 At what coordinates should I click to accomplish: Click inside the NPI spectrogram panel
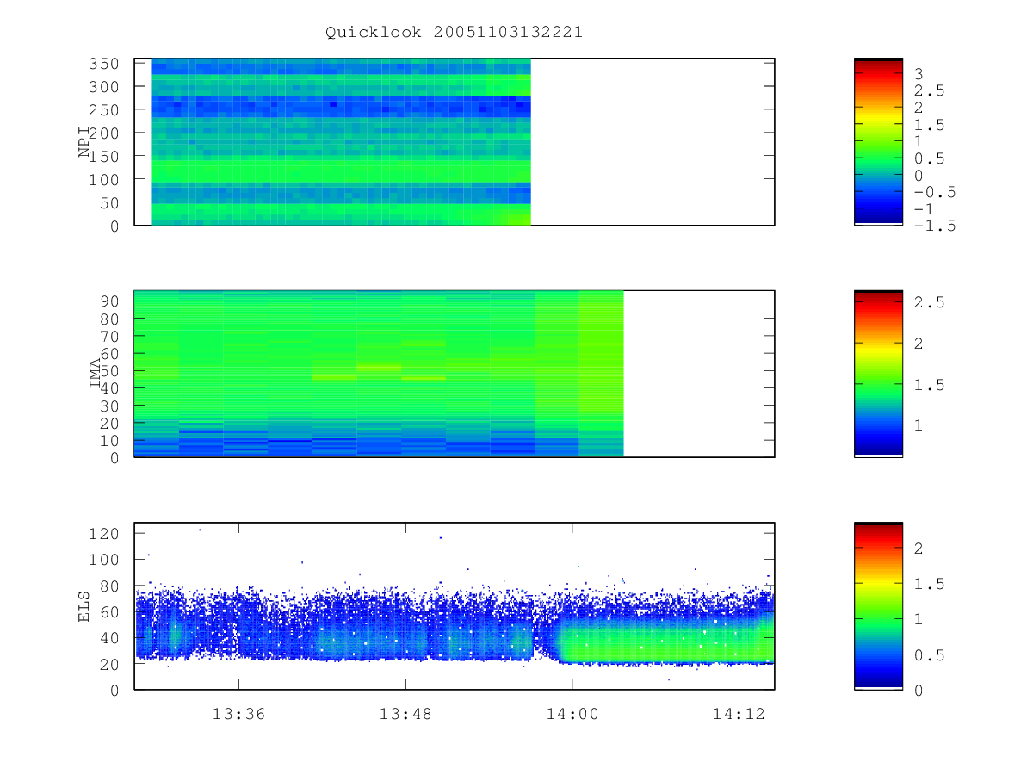point(455,142)
